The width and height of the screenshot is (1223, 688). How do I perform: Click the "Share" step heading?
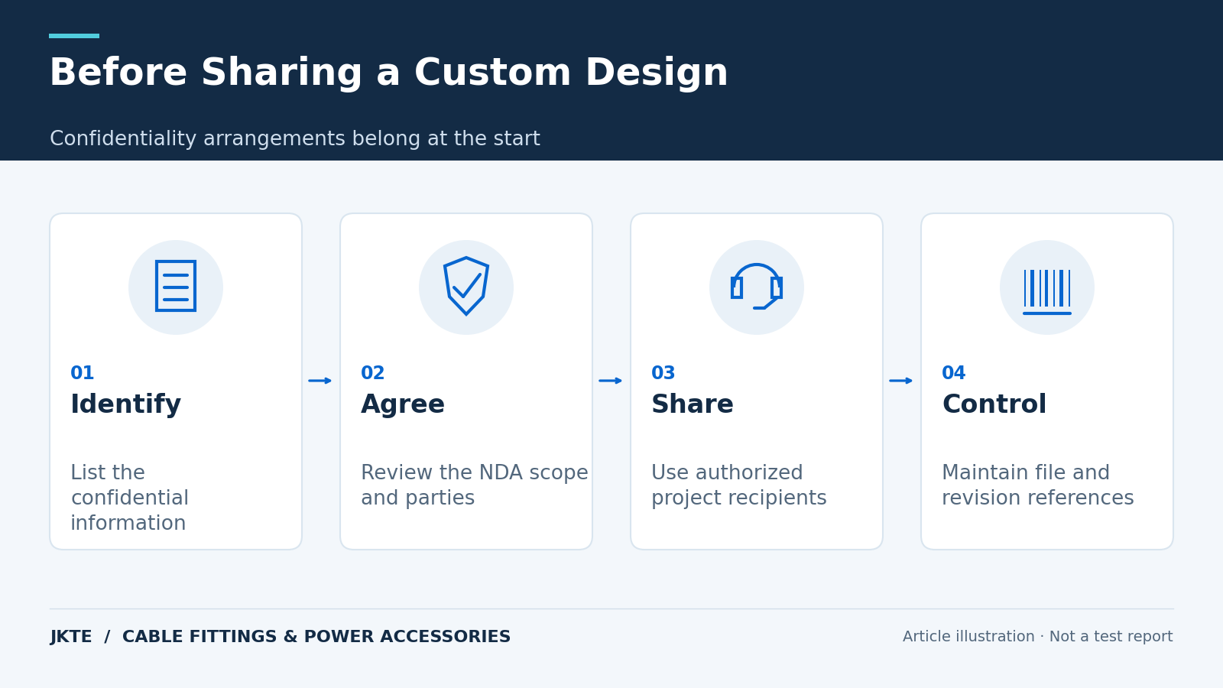click(x=693, y=404)
